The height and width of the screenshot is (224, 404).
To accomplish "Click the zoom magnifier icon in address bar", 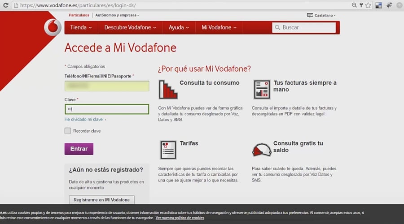I will (x=354, y=5).
